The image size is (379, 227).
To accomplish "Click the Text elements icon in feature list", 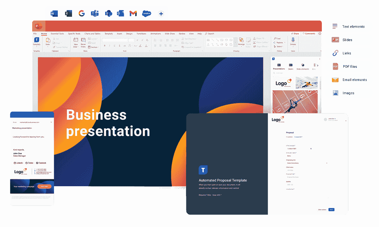I will [x=335, y=27].
